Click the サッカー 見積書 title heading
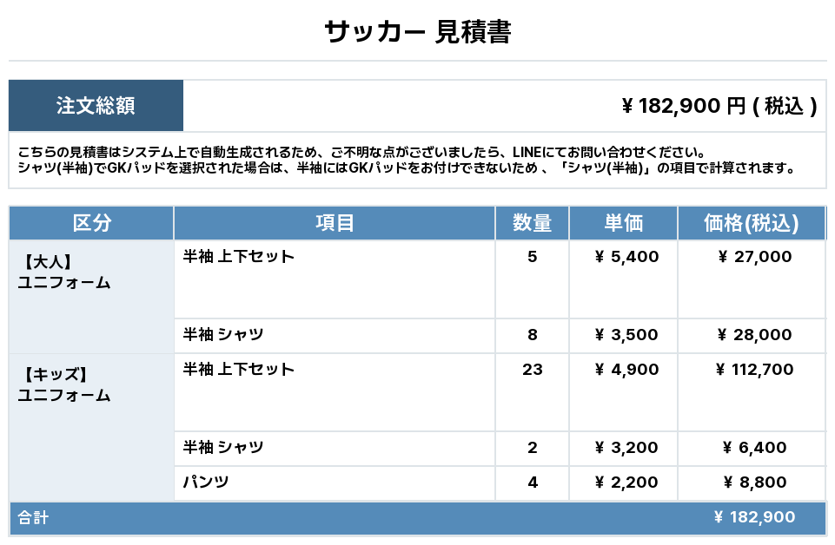Screen dimensions: 835x545 tap(417, 32)
